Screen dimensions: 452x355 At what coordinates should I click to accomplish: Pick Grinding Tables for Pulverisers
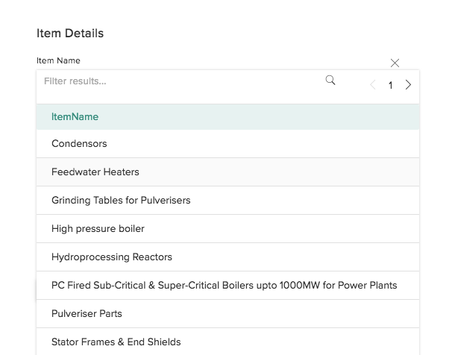pyautogui.click(x=227, y=201)
